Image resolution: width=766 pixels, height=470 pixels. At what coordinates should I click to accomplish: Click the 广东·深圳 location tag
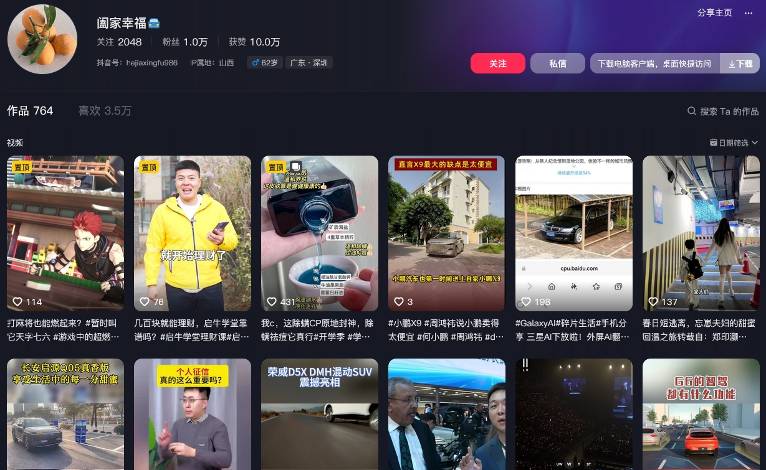point(309,63)
